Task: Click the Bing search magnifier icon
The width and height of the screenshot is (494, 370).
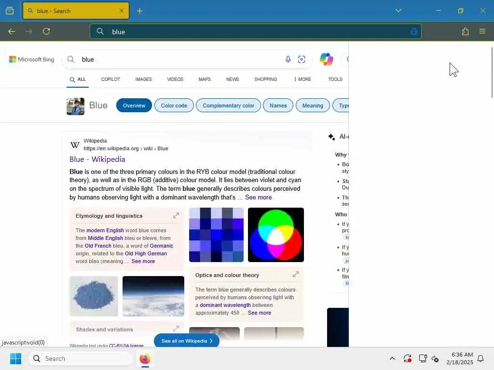Action: (71, 59)
